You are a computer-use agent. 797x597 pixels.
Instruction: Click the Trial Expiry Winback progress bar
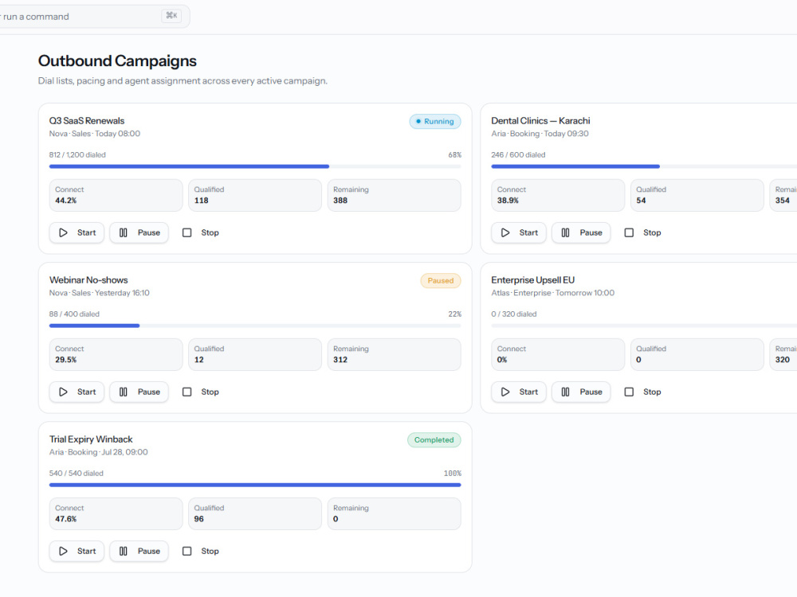255,486
